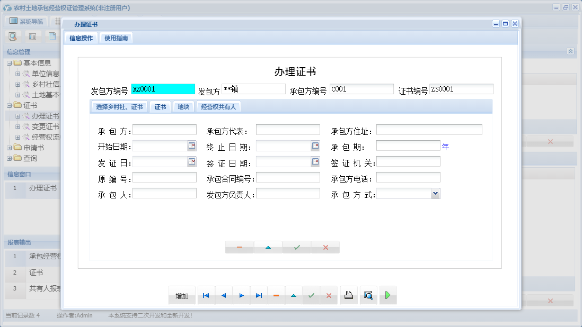Confirm changes with the green checkmark icon

click(311, 295)
